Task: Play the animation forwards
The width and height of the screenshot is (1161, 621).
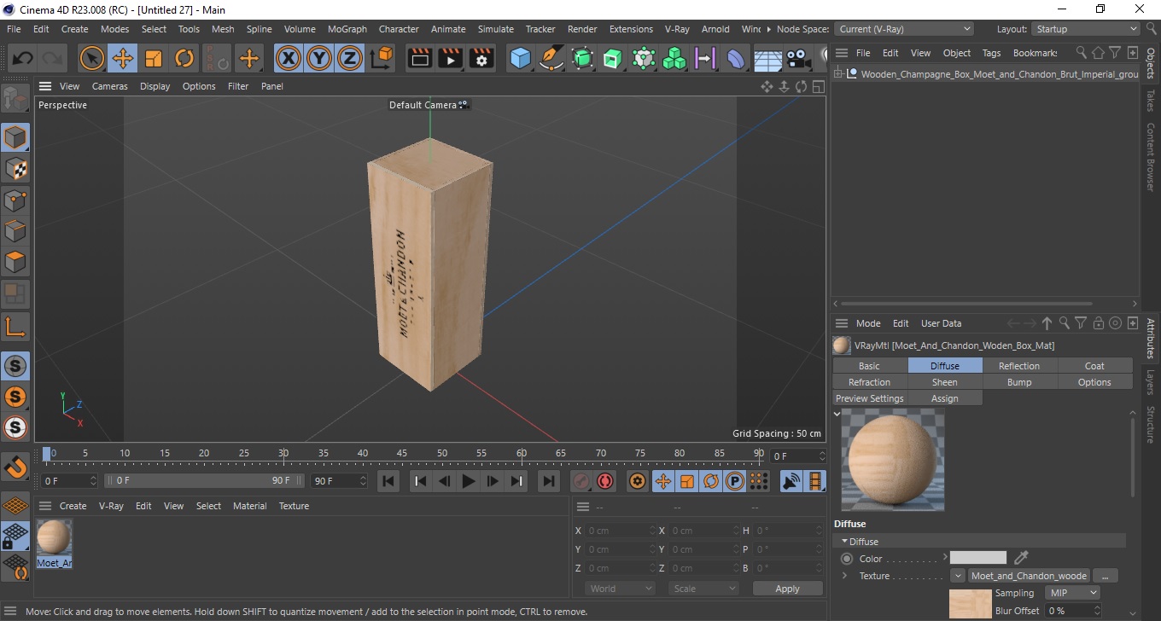Action: pyautogui.click(x=468, y=481)
